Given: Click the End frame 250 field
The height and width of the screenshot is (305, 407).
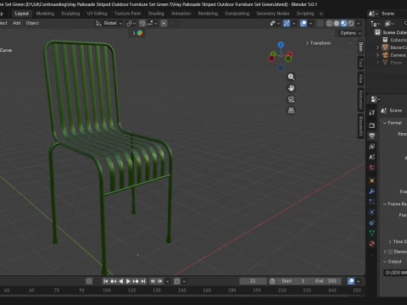Looking at the screenshot, I should [326, 281].
